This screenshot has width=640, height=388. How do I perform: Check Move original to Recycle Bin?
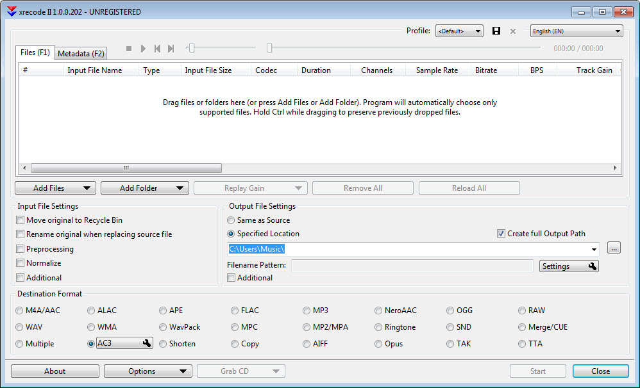point(20,220)
